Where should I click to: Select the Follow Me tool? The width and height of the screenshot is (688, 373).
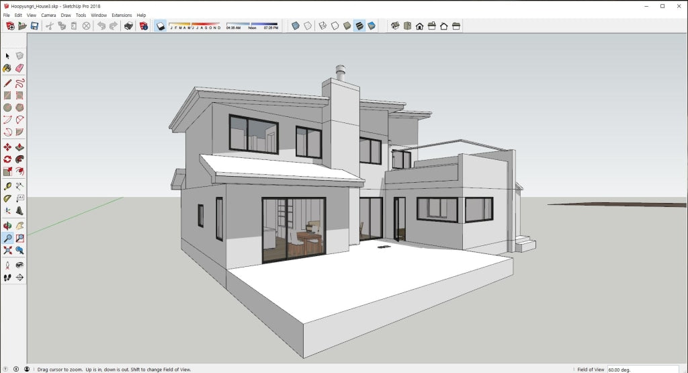coord(19,159)
